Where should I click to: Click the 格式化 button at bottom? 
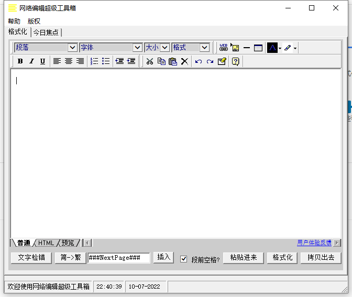click(x=282, y=258)
